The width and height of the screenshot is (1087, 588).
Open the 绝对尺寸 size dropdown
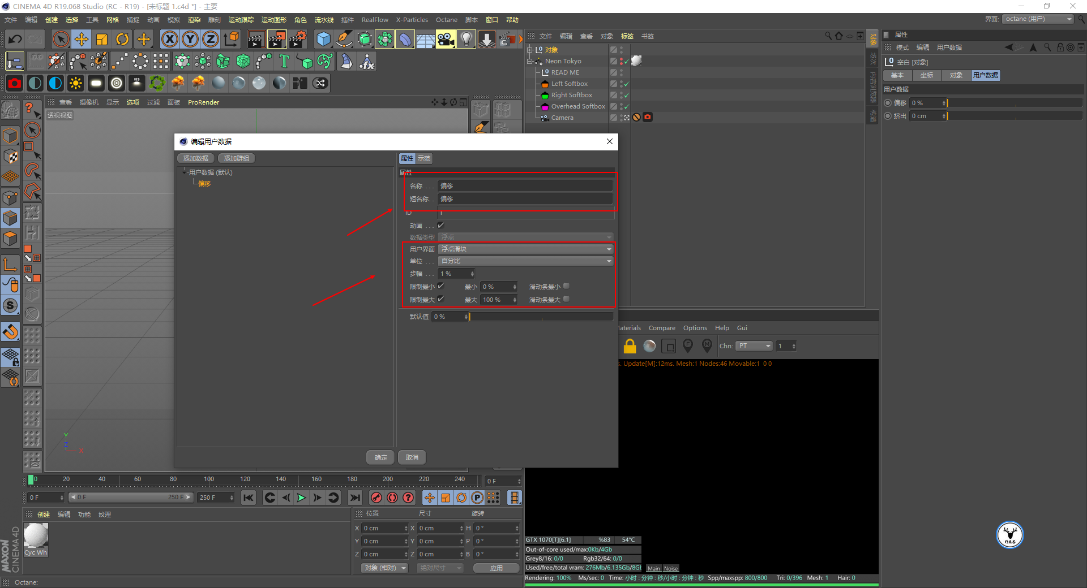(440, 568)
